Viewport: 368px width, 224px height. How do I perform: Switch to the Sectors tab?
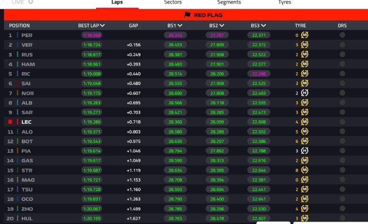coord(173,2)
